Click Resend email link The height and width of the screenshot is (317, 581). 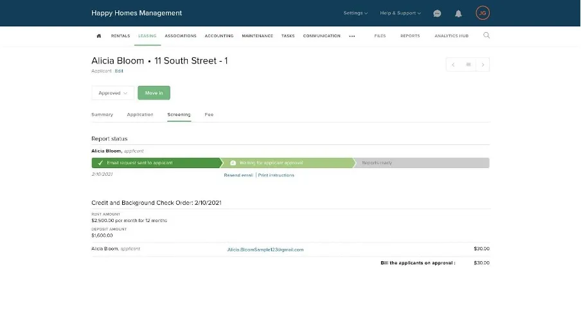(238, 175)
